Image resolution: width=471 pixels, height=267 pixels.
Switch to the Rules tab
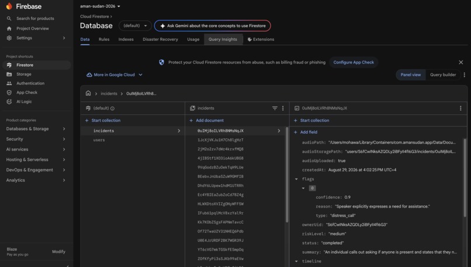(x=104, y=40)
